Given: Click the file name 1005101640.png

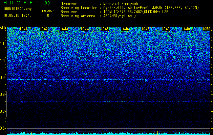Looking at the screenshot, I should (18, 9).
